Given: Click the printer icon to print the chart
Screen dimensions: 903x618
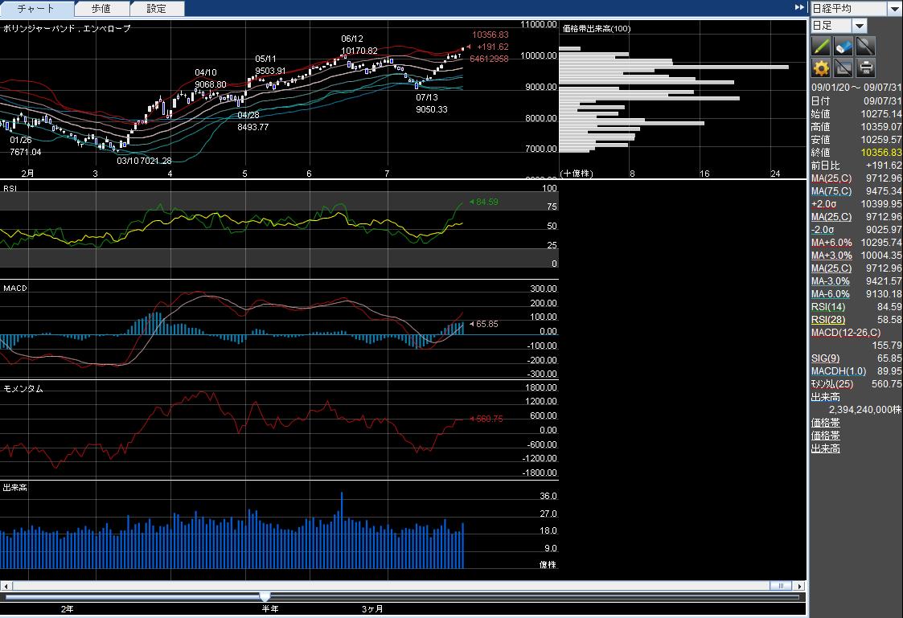Looking at the screenshot, I should 866,68.
